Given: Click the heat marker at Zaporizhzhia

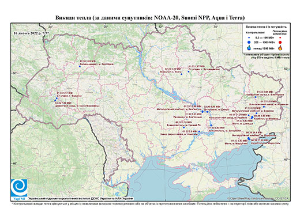Looking at the screenshot, I should point(211,125).
